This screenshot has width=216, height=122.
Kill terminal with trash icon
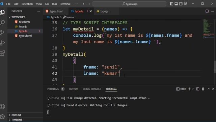(x=203, y=89)
